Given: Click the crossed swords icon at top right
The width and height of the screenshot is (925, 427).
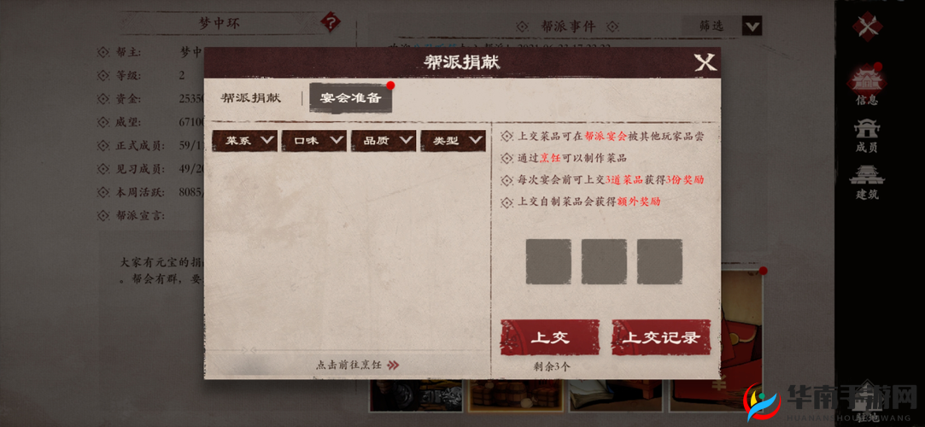Looking at the screenshot, I should [866, 26].
